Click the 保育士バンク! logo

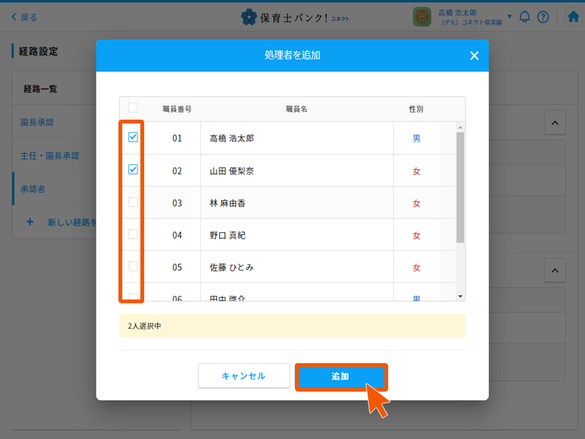coord(294,18)
